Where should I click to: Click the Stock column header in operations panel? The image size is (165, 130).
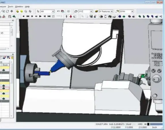[x=5, y=65]
